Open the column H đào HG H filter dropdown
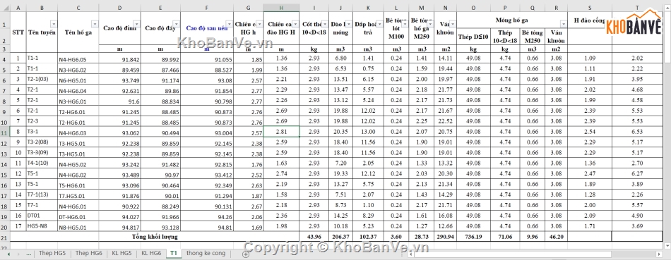 [295, 24]
